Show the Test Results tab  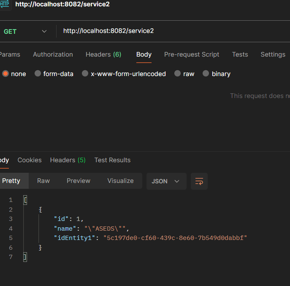tap(112, 160)
